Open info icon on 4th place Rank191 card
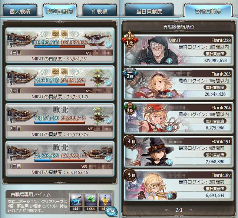Viewport: 238px width, 218px height. pos(169,162)
